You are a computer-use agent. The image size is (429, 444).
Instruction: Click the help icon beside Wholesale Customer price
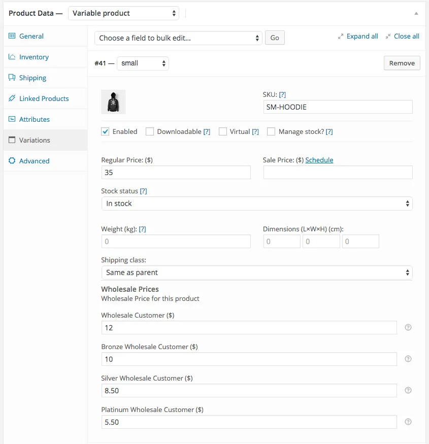(408, 327)
